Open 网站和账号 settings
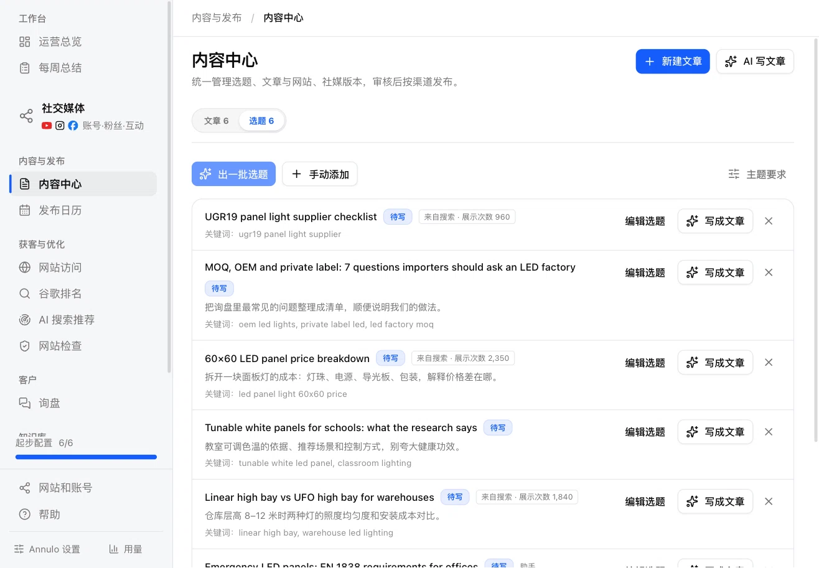The width and height of the screenshot is (819, 568). click(x=83, y=488)
